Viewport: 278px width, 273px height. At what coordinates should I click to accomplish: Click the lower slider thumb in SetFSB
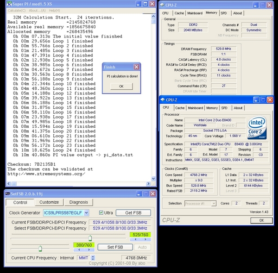40,248
